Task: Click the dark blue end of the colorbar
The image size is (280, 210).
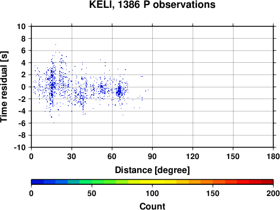Action: pyautogui.click(x=38, y=182)
